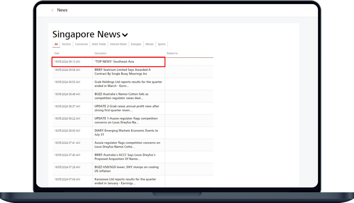354x203 pixels.
Task: Click the 16/05/2024 08:37 AM date cell
Action: click(67, 106)
